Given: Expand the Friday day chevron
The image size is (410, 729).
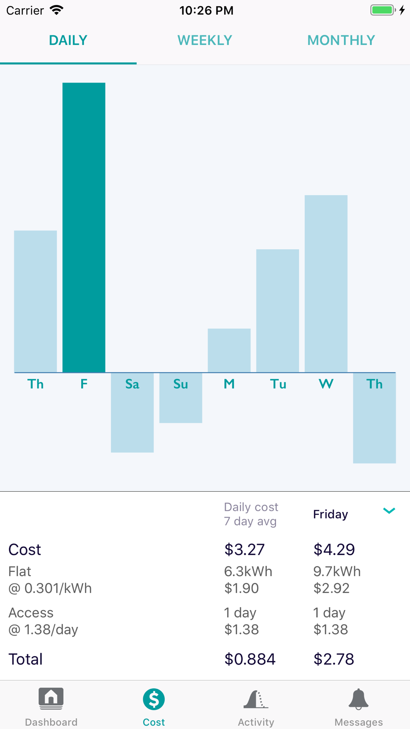Looking at the screenshot, I should tap(389, 511).
